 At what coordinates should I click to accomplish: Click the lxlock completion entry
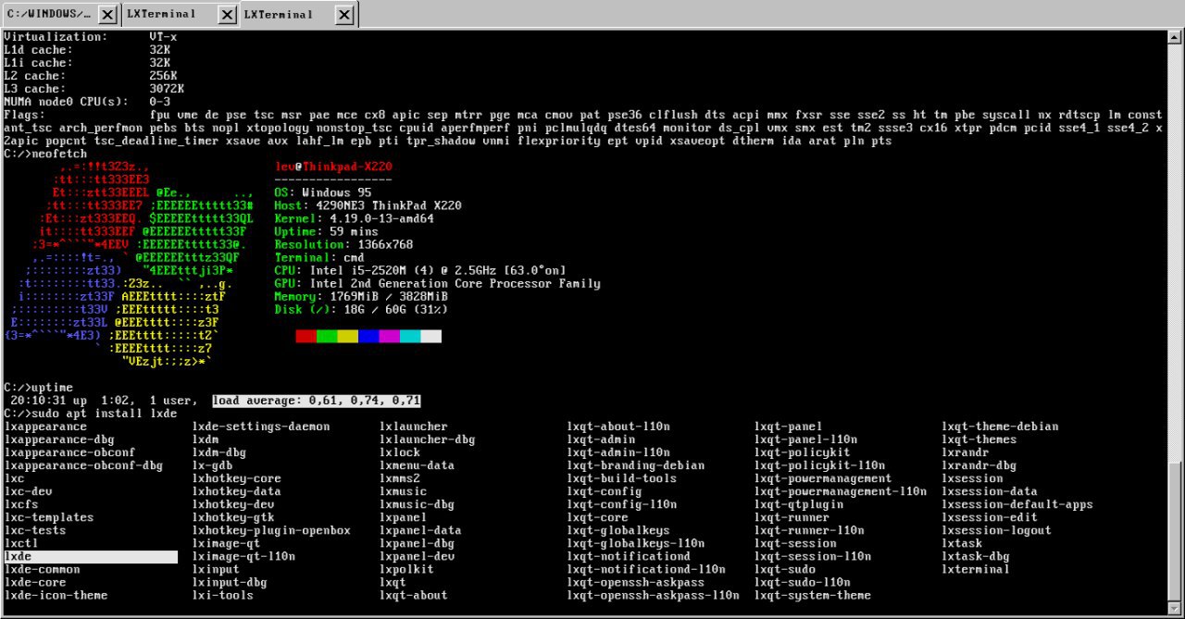coord(400,452)
